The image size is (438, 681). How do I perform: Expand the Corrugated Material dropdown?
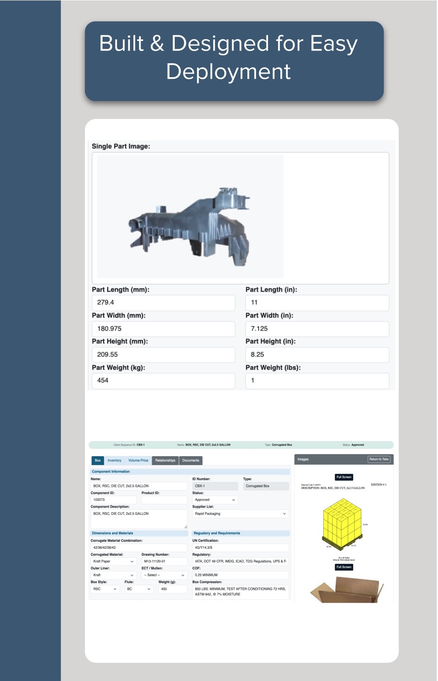(x=114, y=561)
